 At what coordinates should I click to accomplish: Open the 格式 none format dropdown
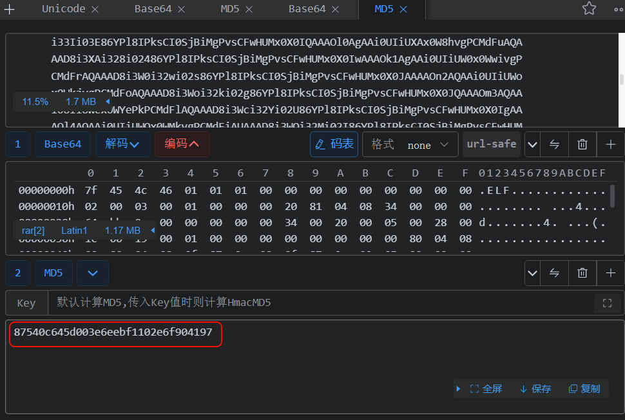coord(410,144)
